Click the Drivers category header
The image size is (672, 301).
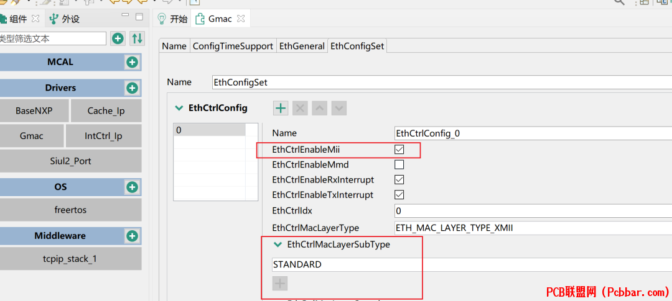tap(60, 88)
